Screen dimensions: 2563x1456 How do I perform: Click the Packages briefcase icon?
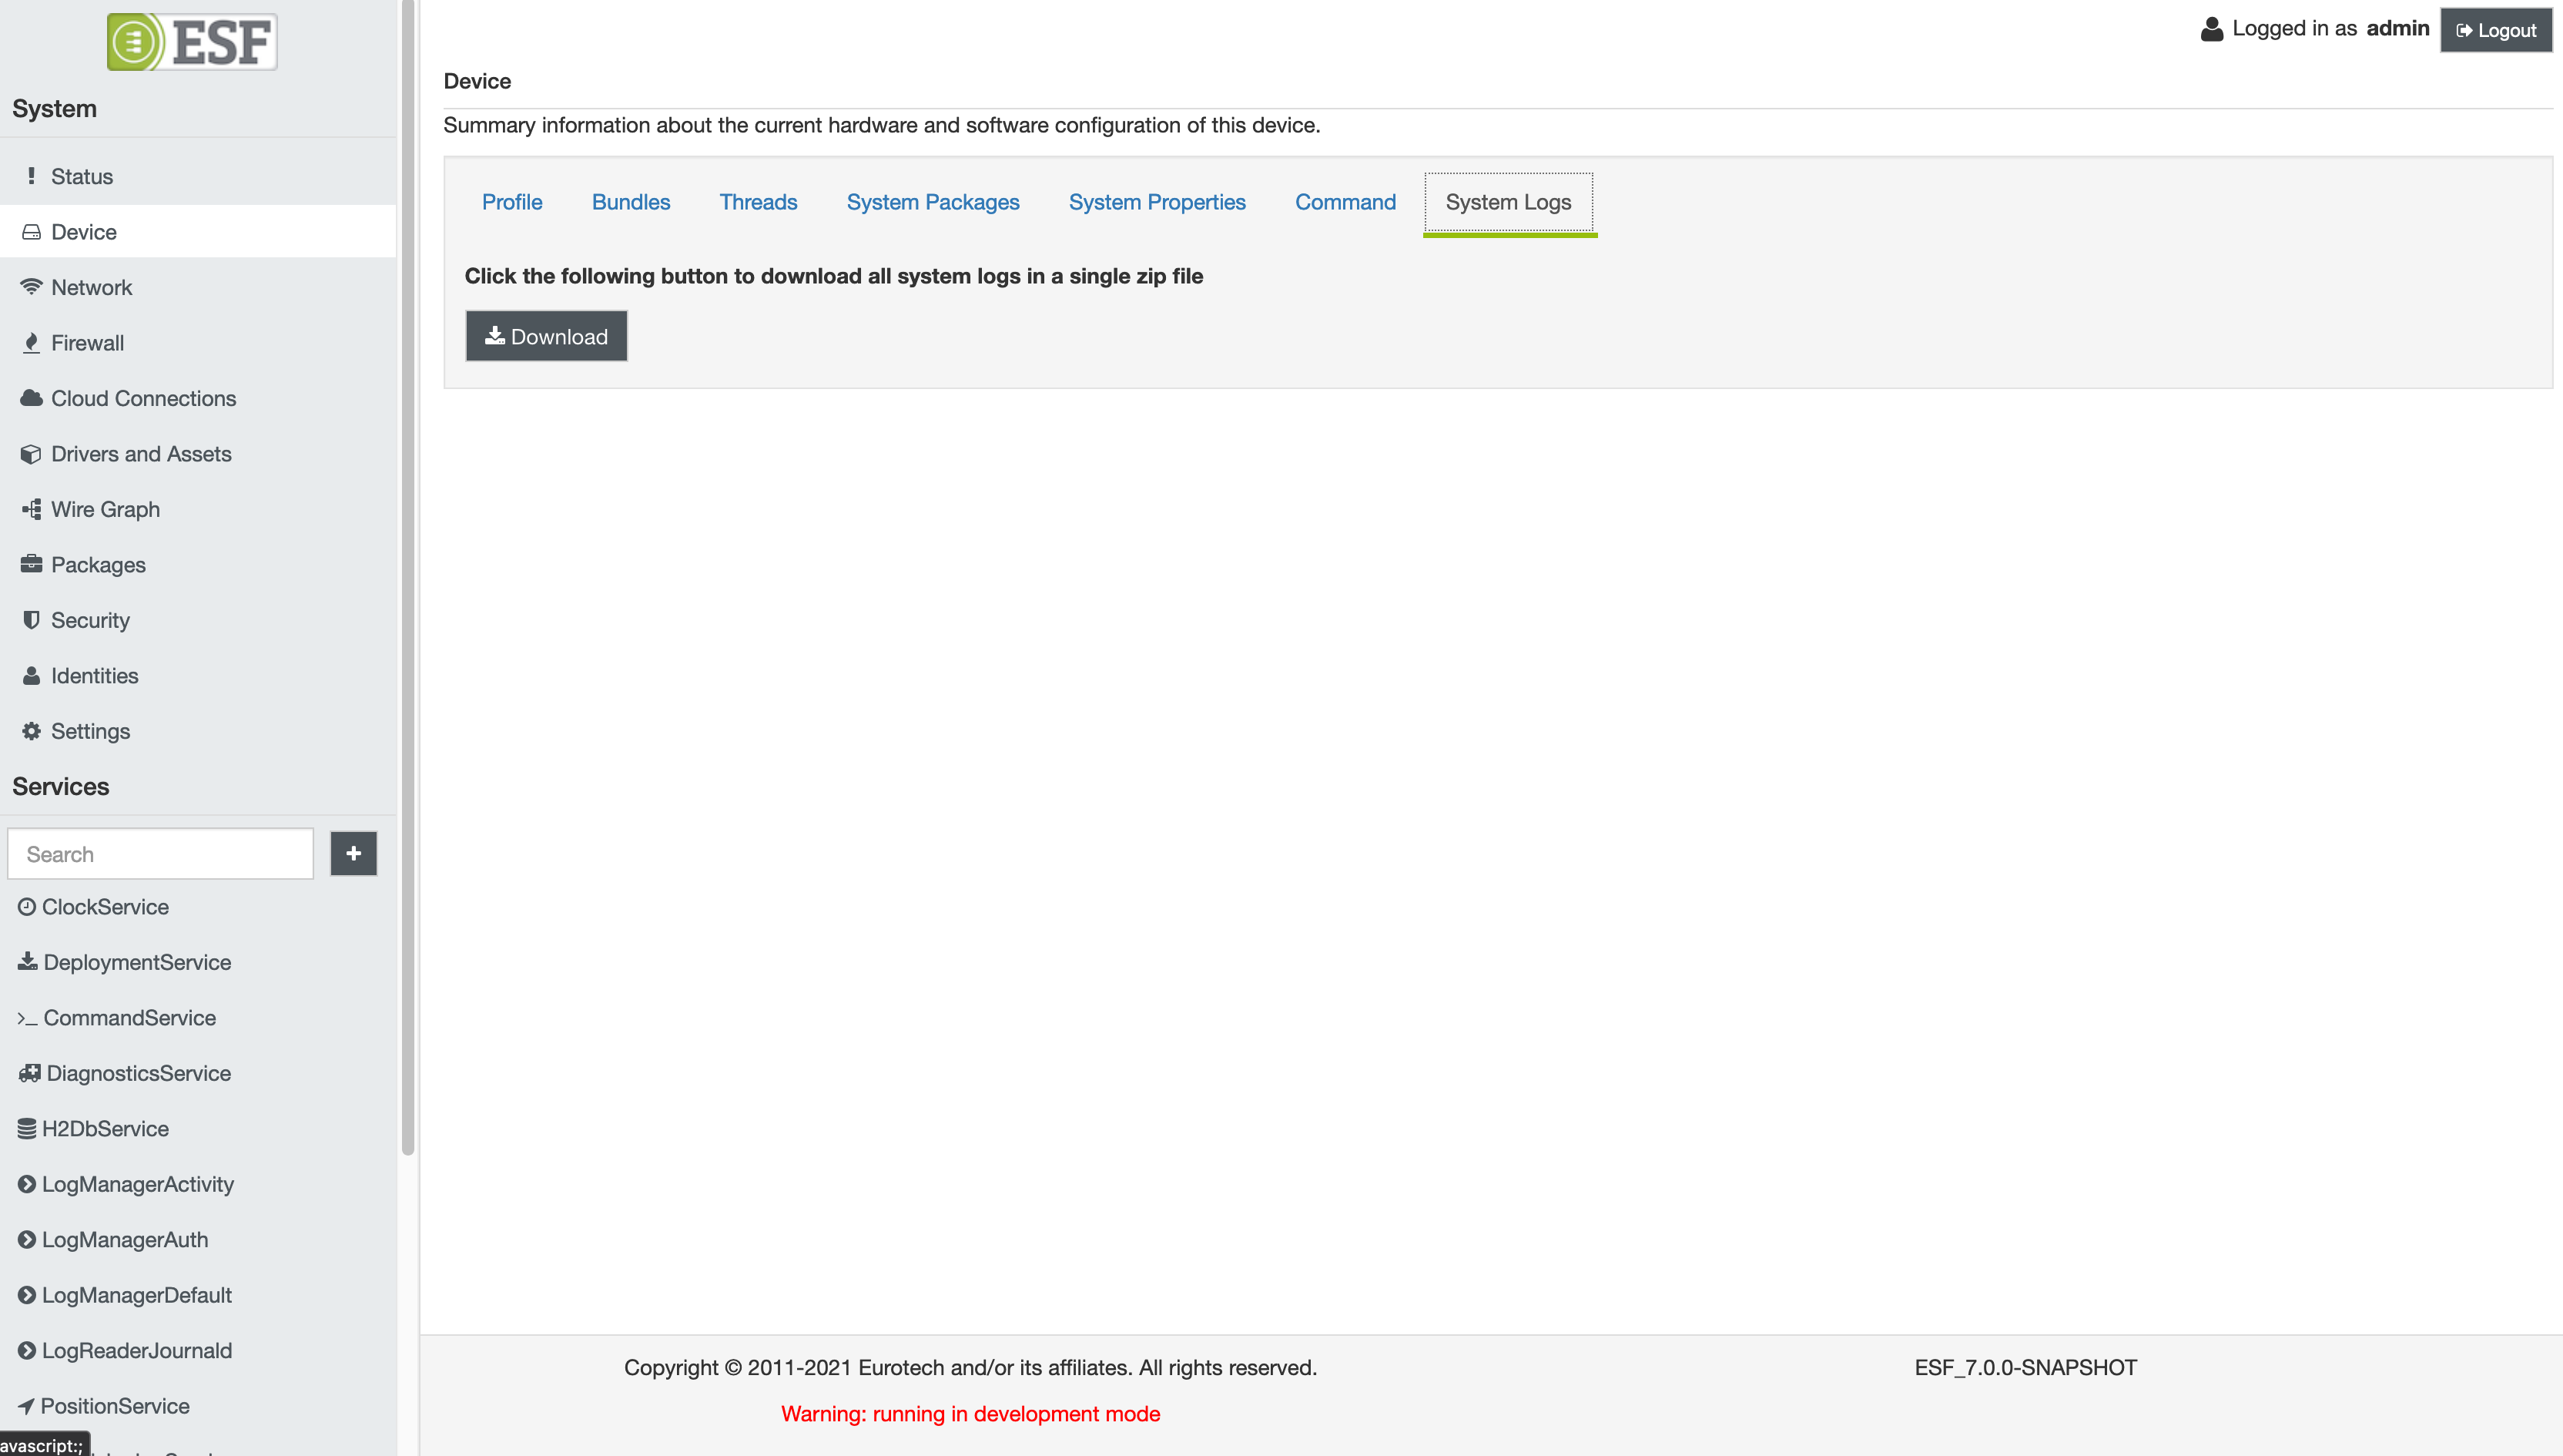pos(31,564)
